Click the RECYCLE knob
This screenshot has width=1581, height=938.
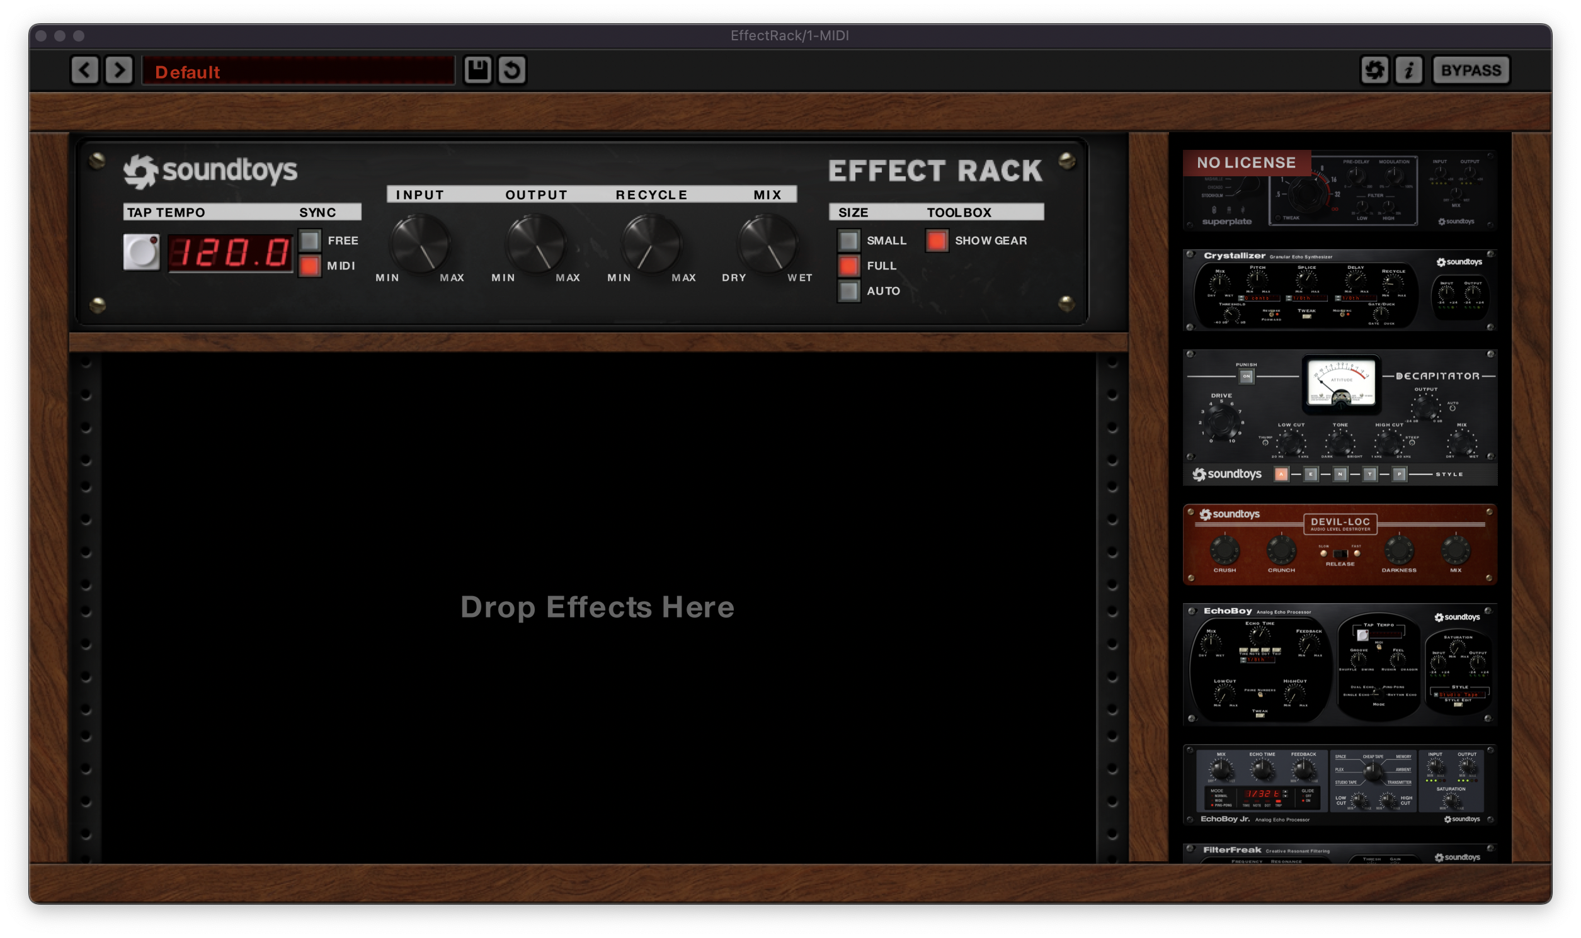click(651, 244)
